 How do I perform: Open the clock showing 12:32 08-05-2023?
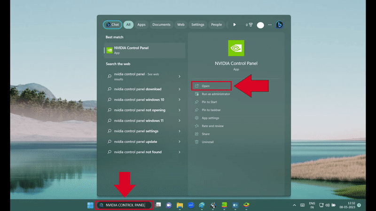tap(347, 205)
